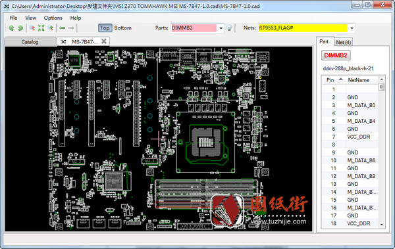Image resolution: width=395 pixels, height=249 pixels.
Task: Click the DIMMB2 parts input field
Action: pyautogui.click(x=194, y=28)
